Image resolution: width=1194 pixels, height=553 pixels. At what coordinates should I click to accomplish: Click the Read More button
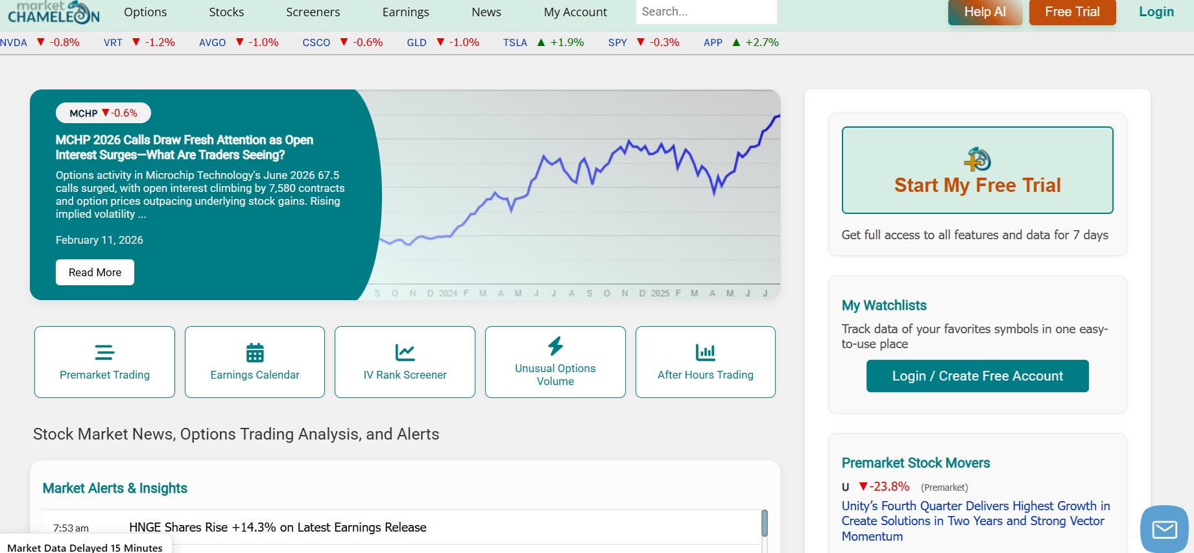coord(95,272)
